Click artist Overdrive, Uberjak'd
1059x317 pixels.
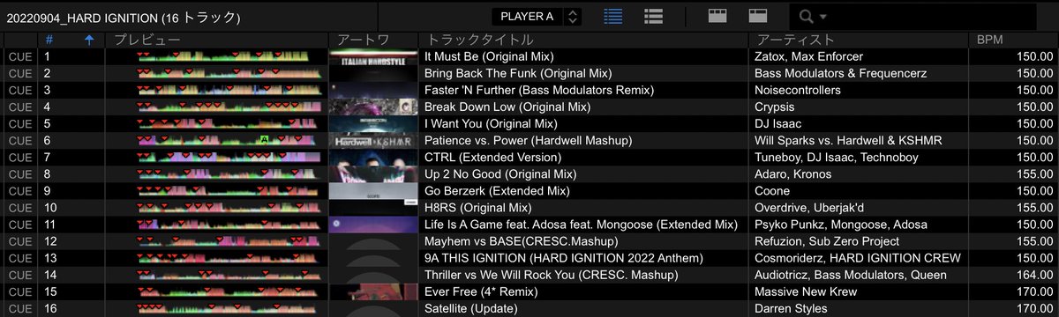pyautogui.click(x=808, y=208)
